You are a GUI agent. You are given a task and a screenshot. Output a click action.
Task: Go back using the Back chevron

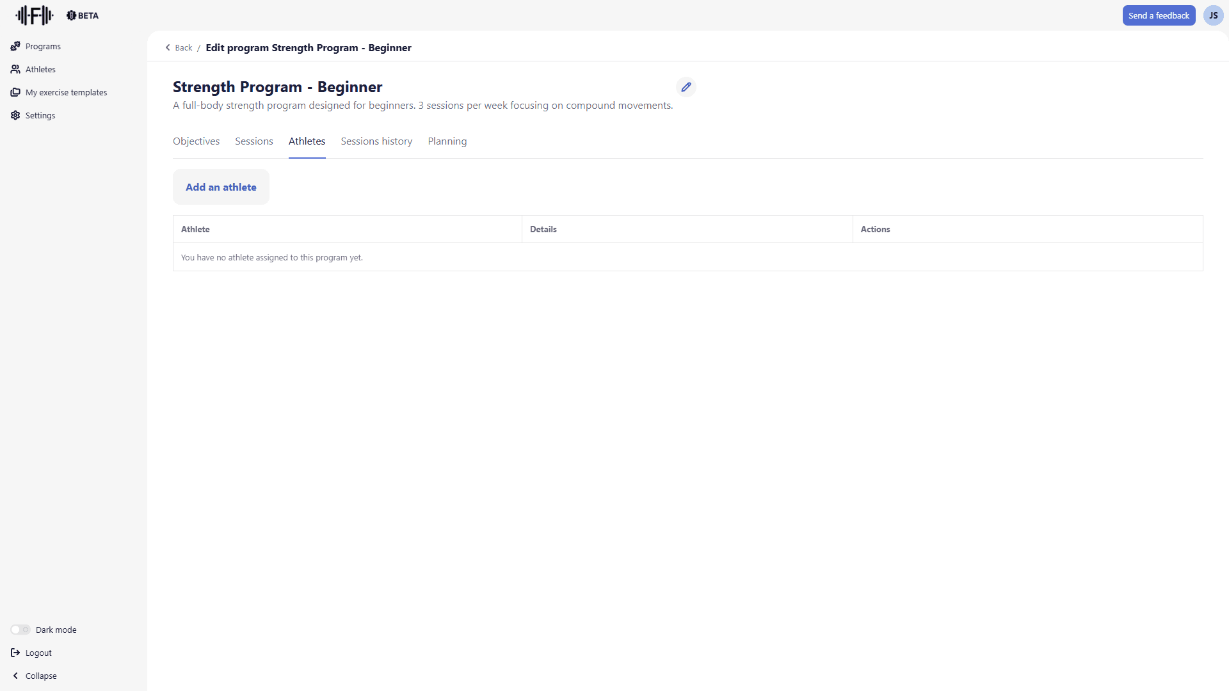pyautogui.click(x=168, y=47)
